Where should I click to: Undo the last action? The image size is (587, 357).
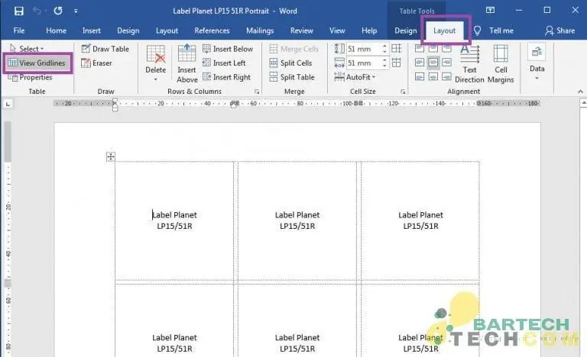[x=37, y=11]
